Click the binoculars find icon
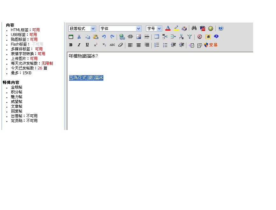Viewport: 276px width, 210px height. point(194,28)
